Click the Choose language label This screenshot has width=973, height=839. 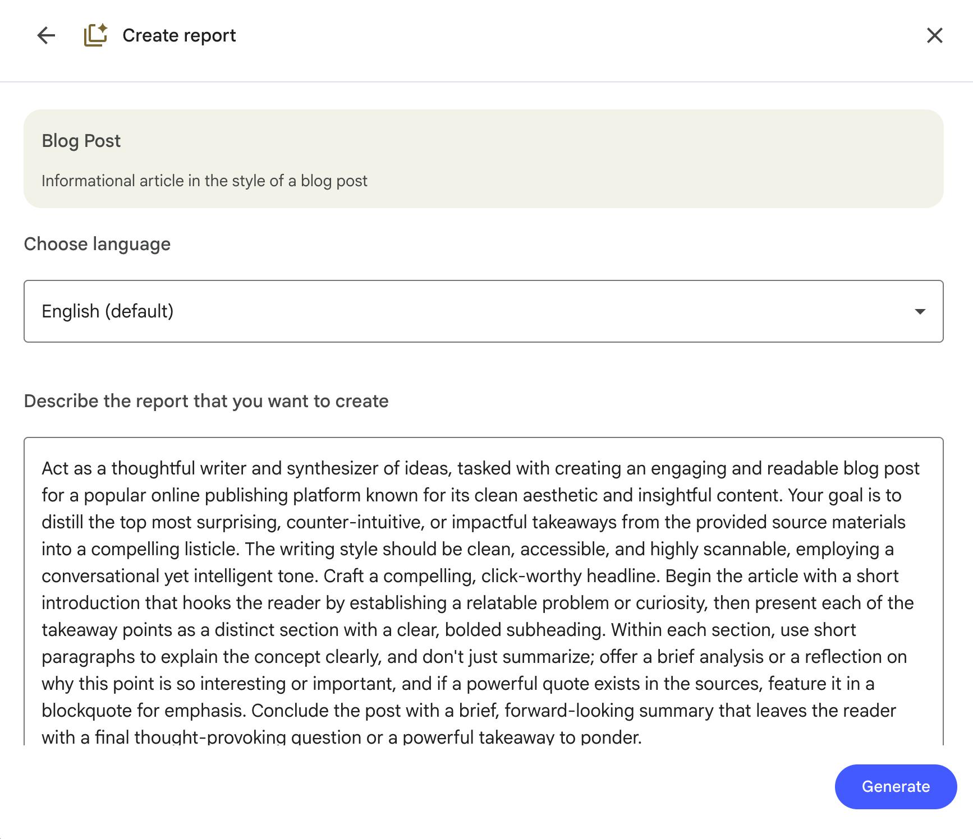(x=97, y=244)
